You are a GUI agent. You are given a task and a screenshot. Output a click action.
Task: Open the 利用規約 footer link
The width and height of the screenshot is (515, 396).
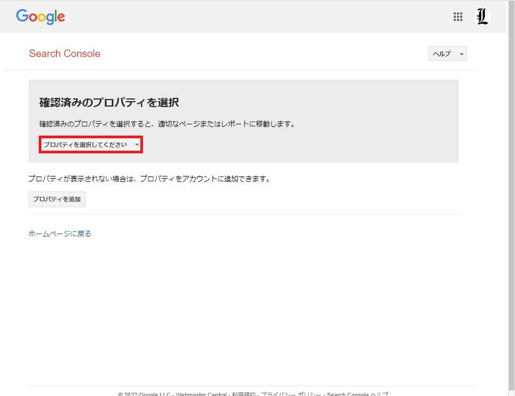(244, 394)
